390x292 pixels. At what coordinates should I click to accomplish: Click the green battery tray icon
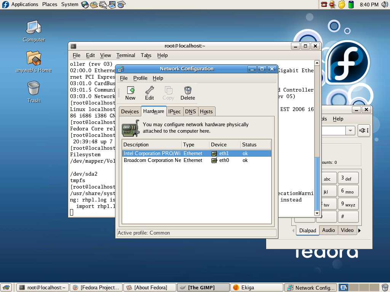pyautogui.click(x=351, y=5)
